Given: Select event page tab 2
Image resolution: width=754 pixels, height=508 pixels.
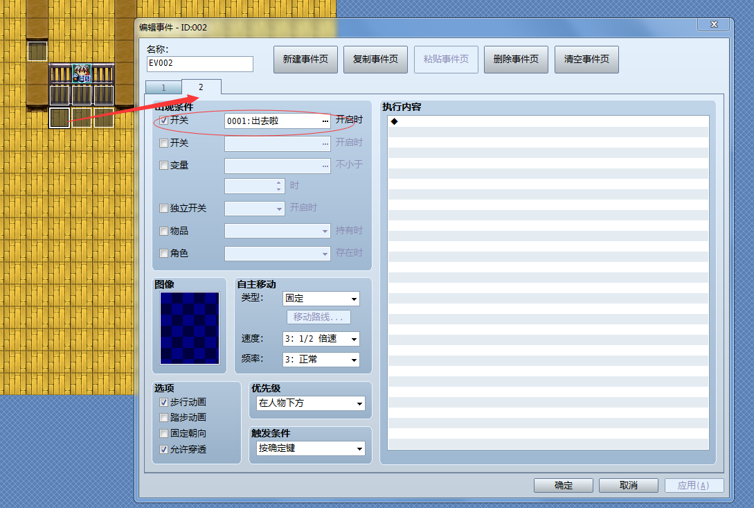Looking at the screenshot, I should pos(201,87).
